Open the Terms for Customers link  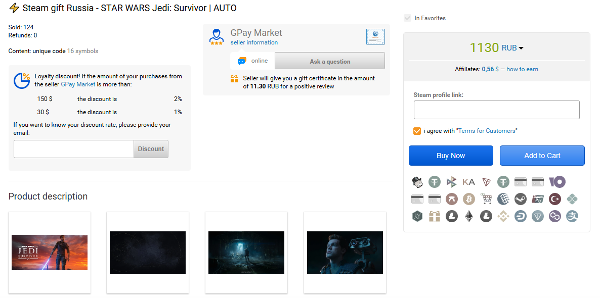(x=487, y=131)
